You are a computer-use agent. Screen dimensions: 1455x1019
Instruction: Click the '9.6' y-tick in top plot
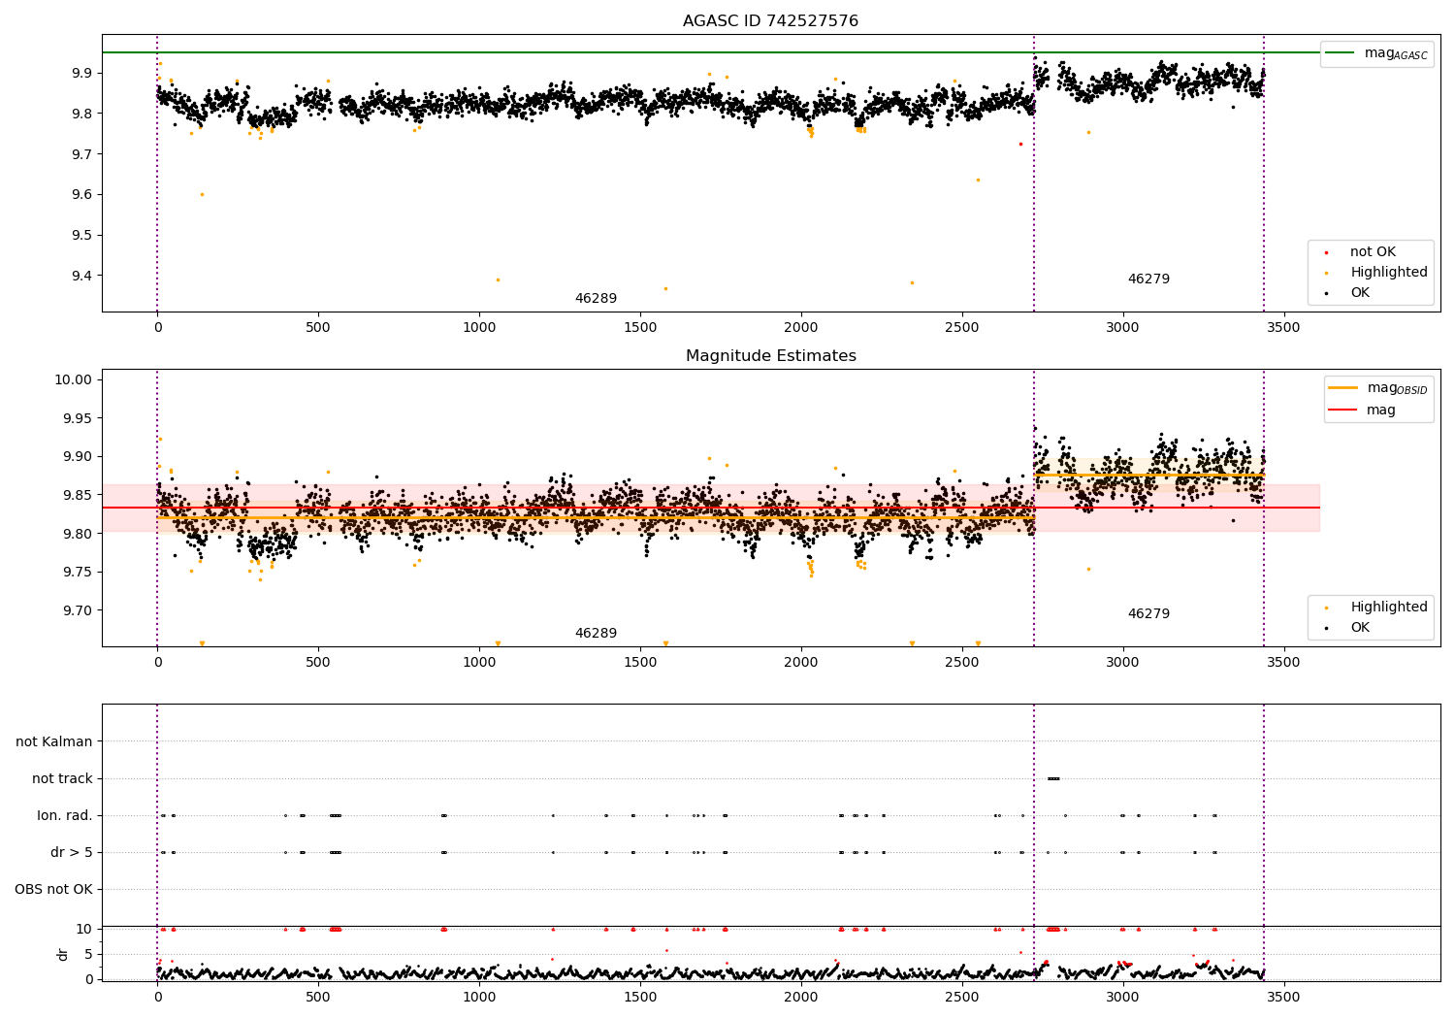click(x=82, y=195)
